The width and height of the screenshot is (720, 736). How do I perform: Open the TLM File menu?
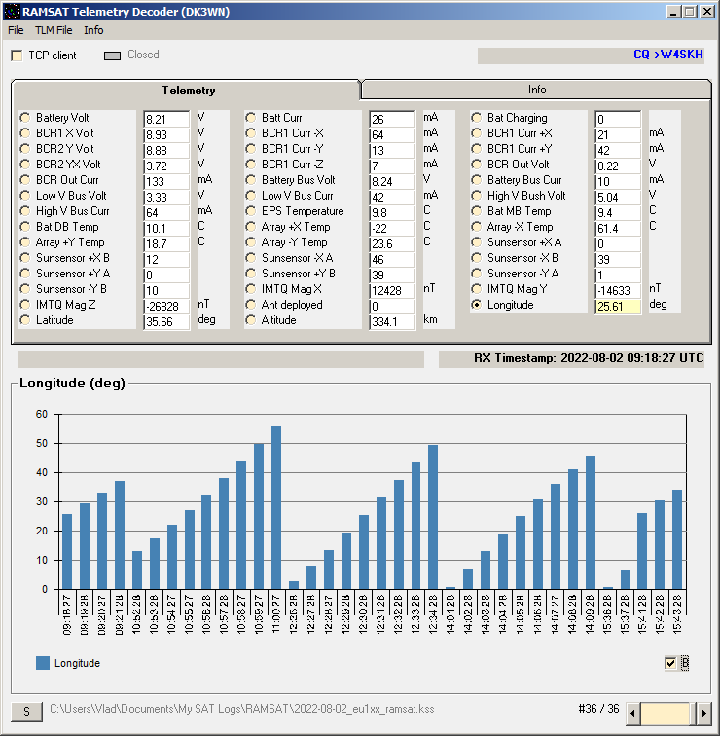[x=54, y=30]
